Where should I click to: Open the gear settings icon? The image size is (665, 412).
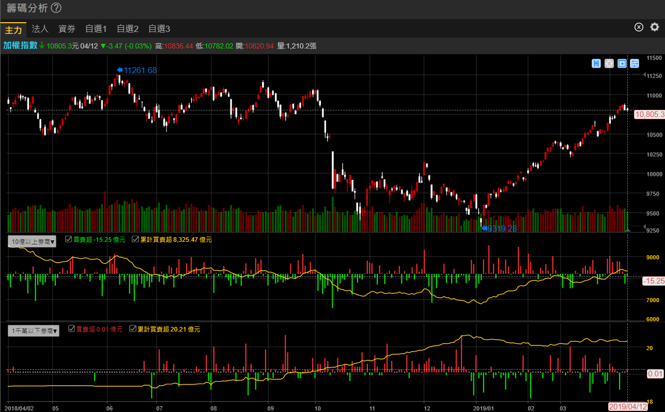point(655,27)
